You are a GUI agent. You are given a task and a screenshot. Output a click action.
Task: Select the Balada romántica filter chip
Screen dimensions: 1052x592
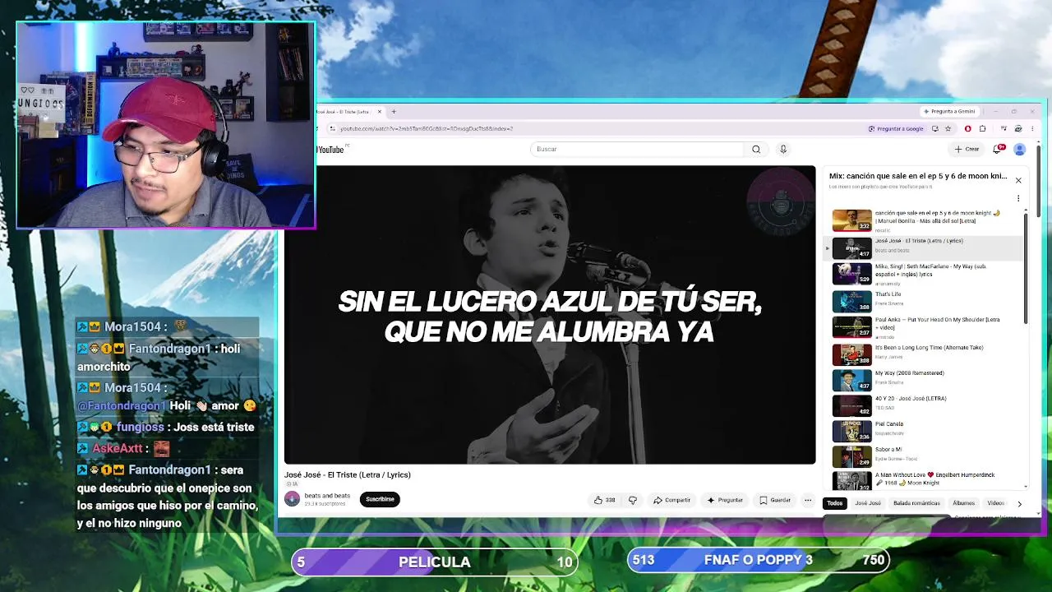pos(916,503)
